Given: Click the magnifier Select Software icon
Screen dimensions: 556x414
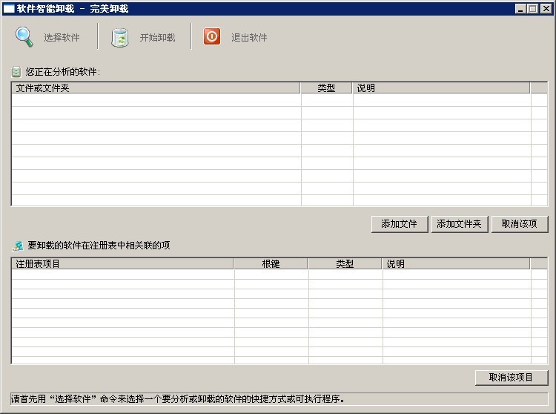Looking at the screenshot, I should [x=25, y=37].
